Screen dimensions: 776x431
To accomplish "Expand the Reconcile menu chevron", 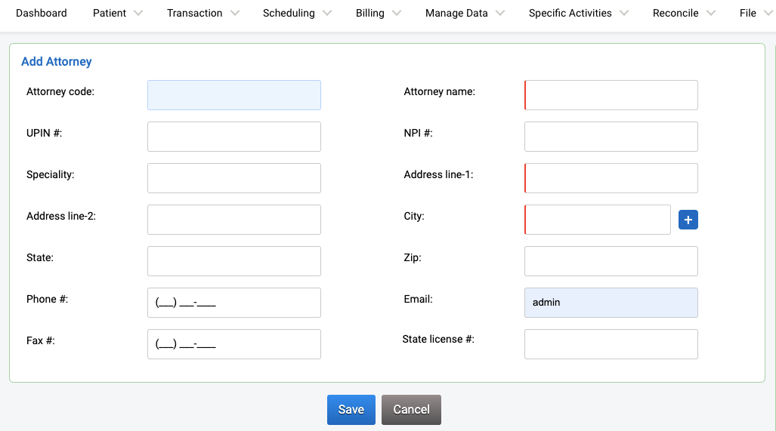I will point(711,13).
